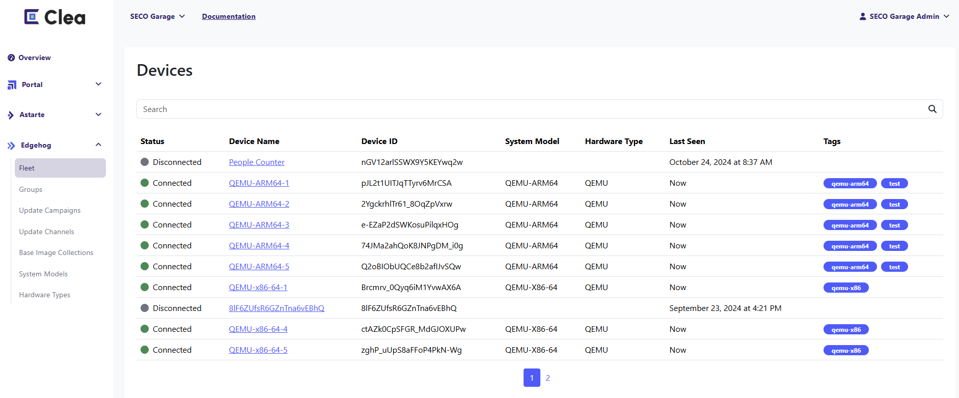Open the SECO Garage tenant dropdown
Image resolution: width=959 pixels, height=398 pixels.
157,16
